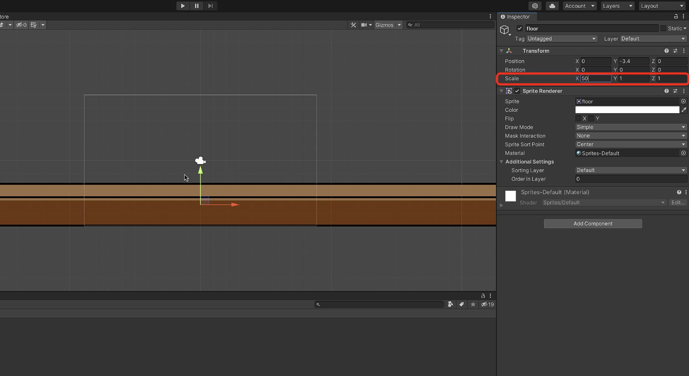Open the Layers menu
689x376 pixels.
point(617,6)
